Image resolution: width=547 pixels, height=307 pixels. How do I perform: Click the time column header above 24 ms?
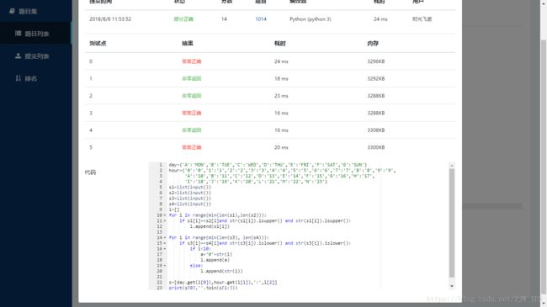279,43
